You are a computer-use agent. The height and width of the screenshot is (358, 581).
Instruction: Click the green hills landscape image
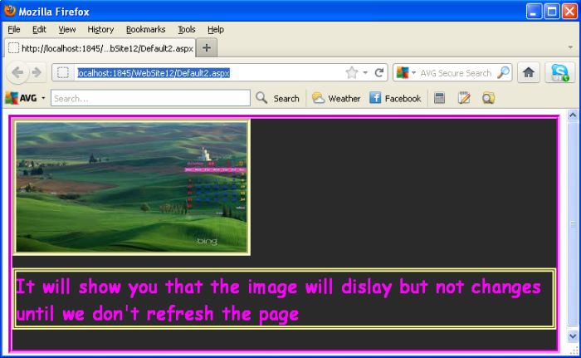point(131,187)
